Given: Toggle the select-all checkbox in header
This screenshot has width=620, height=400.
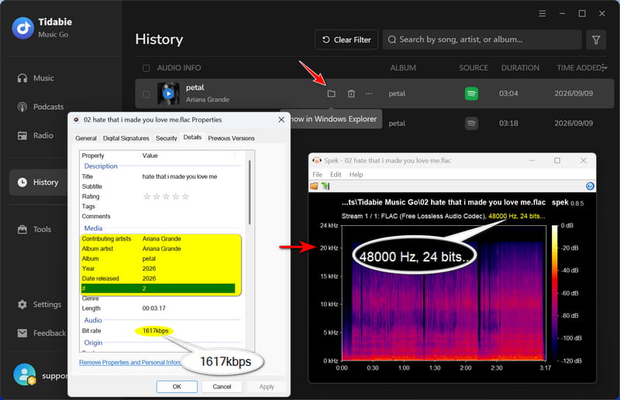Looking at the screenshot, I should (146, 68).
